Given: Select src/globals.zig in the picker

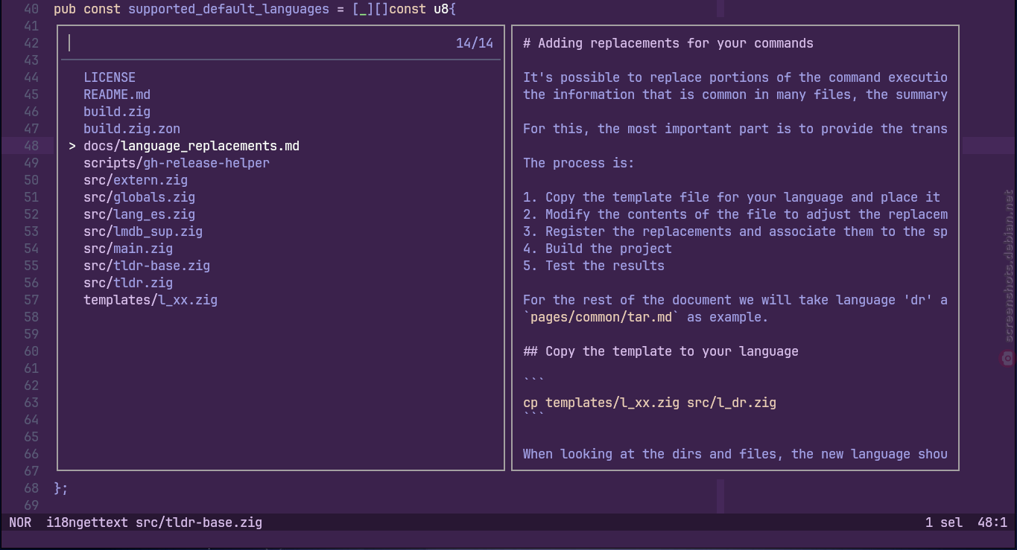Looking at the screenshot, I should coord(139,197).
